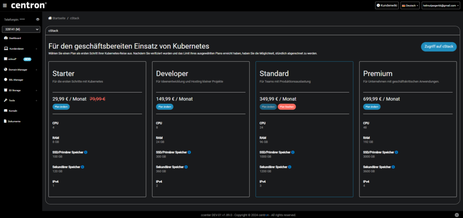Click the ccloud³ server icon
The height and width of the screenshot is (218, 463).
point(5,59)
